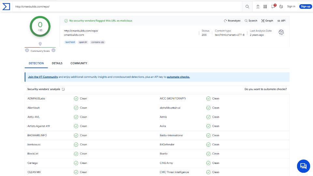Click the automate checks link in banner
The width and height of the screenshot is (313, 176).
[178, 77]
